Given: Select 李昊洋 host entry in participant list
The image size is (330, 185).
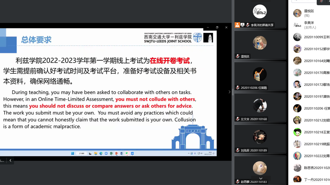Looking at the screenshot, I should click(309, 25).
